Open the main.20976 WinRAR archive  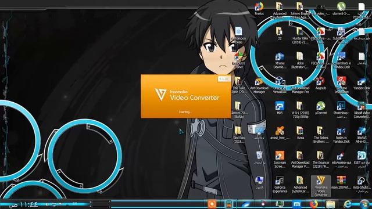click(x=341, y=182)
